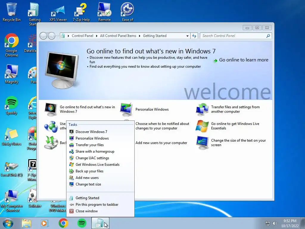This screenshot has width=305, height=229.
Task: Open Change the size of the text item
Action: (231, 143)
